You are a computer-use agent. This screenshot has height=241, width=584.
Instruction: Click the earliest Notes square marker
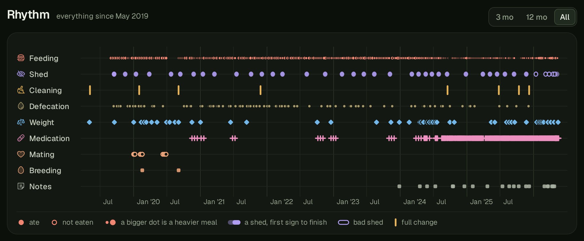(399, 186)
